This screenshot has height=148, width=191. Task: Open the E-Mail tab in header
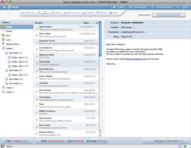coord(118,7)
